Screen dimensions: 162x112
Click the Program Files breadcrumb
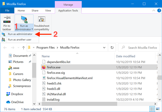click(x=45, y=47)
